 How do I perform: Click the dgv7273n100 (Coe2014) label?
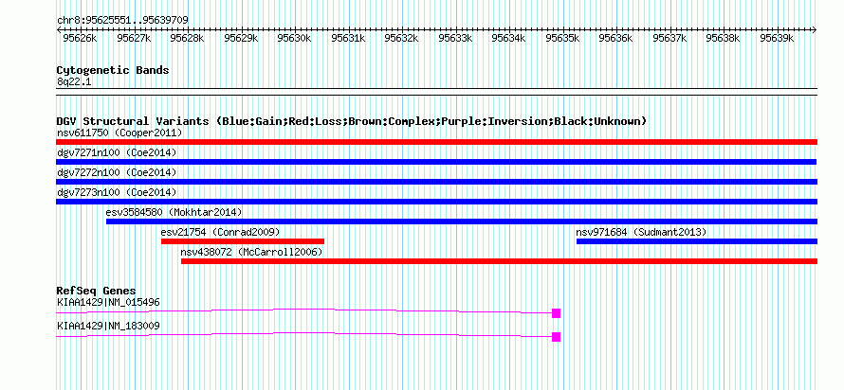[x=117, y=192]
